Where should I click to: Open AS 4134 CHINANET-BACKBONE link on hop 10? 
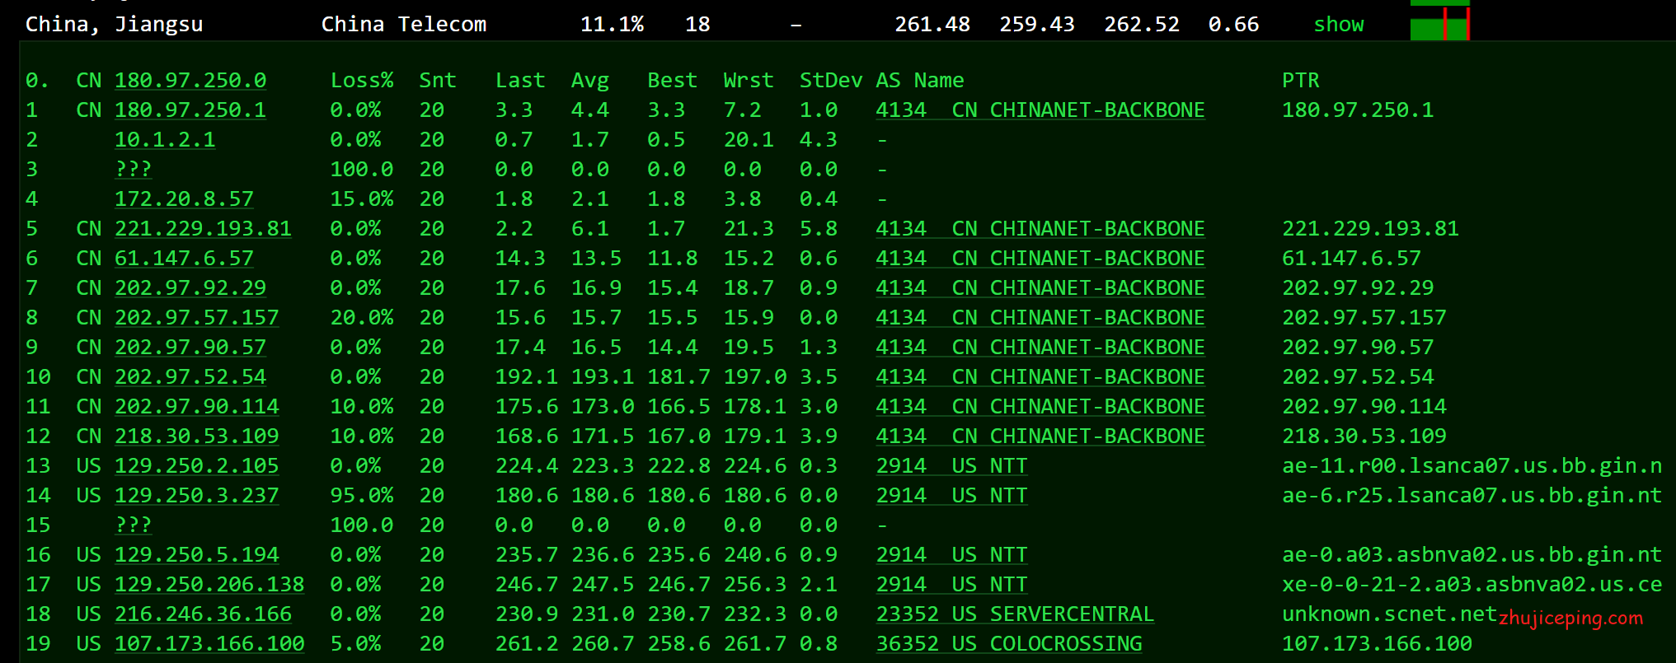[1040, 377]
